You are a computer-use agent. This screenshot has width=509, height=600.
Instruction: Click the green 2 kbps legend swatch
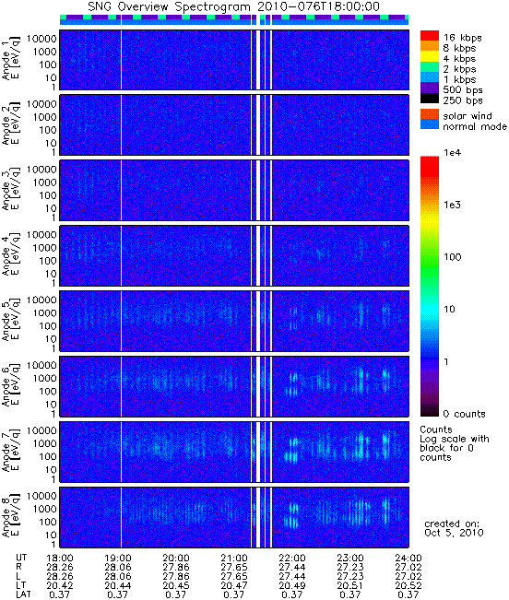tap(430, 66)
